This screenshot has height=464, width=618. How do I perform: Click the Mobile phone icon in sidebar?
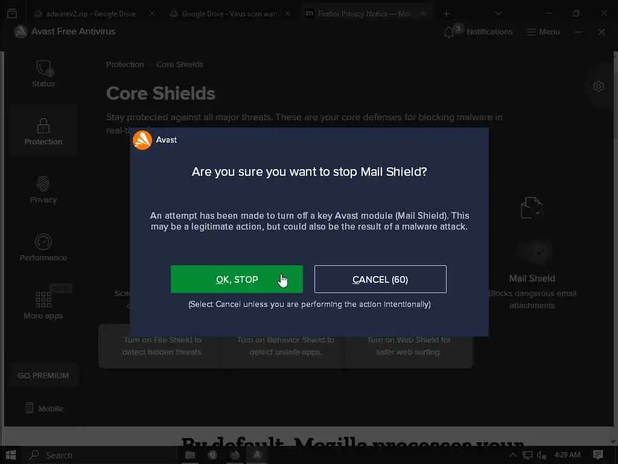(x=30, y=408)
